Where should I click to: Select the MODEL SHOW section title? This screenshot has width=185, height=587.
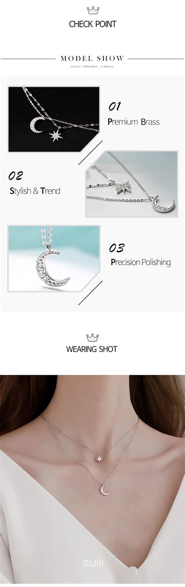[x=92, y=59]
